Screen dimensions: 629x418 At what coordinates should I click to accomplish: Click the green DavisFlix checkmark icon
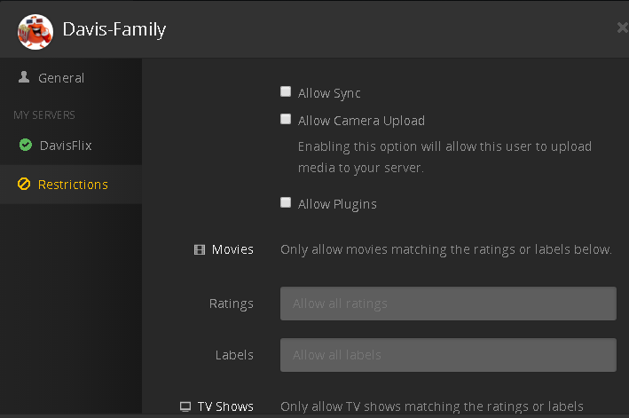[x=25, y=145]
